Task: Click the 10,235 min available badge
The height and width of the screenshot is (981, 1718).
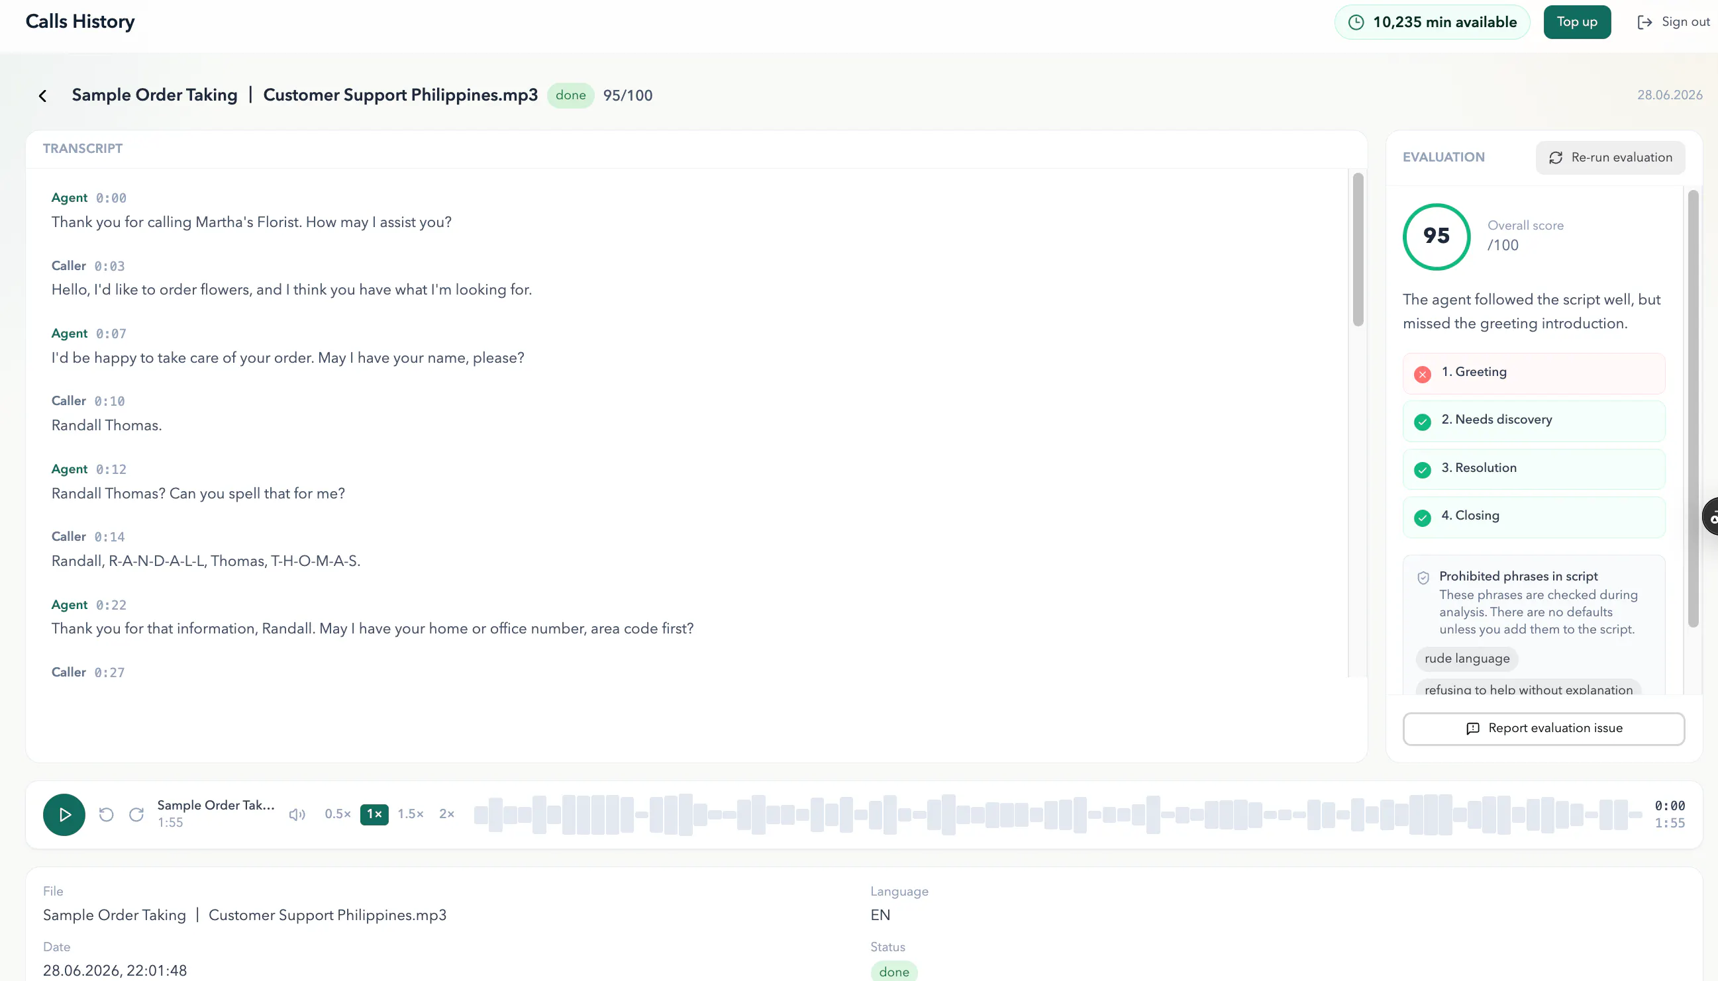Action: click(x=1431, y=23)
